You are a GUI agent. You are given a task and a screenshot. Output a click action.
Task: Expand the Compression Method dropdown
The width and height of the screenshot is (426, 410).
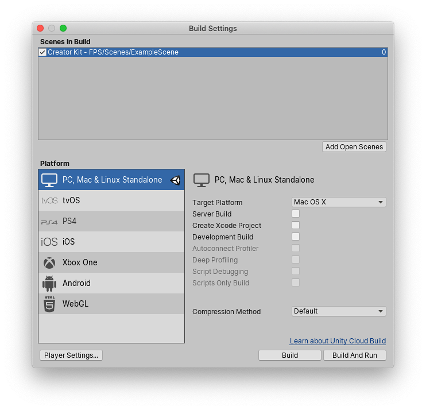tap(339, 311)
